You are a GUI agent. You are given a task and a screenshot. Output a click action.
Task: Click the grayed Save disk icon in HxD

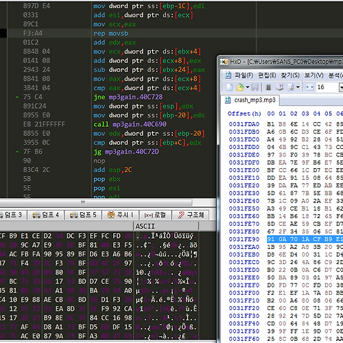[x=255, y=87]
